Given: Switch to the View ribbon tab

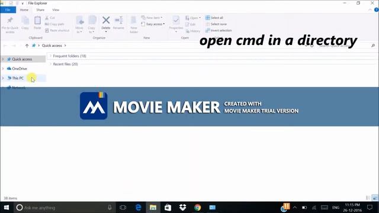Looking at the screenshot, I should 56,10.
